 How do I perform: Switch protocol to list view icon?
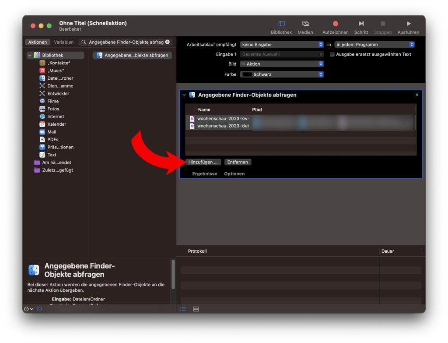tap(183, 309)
